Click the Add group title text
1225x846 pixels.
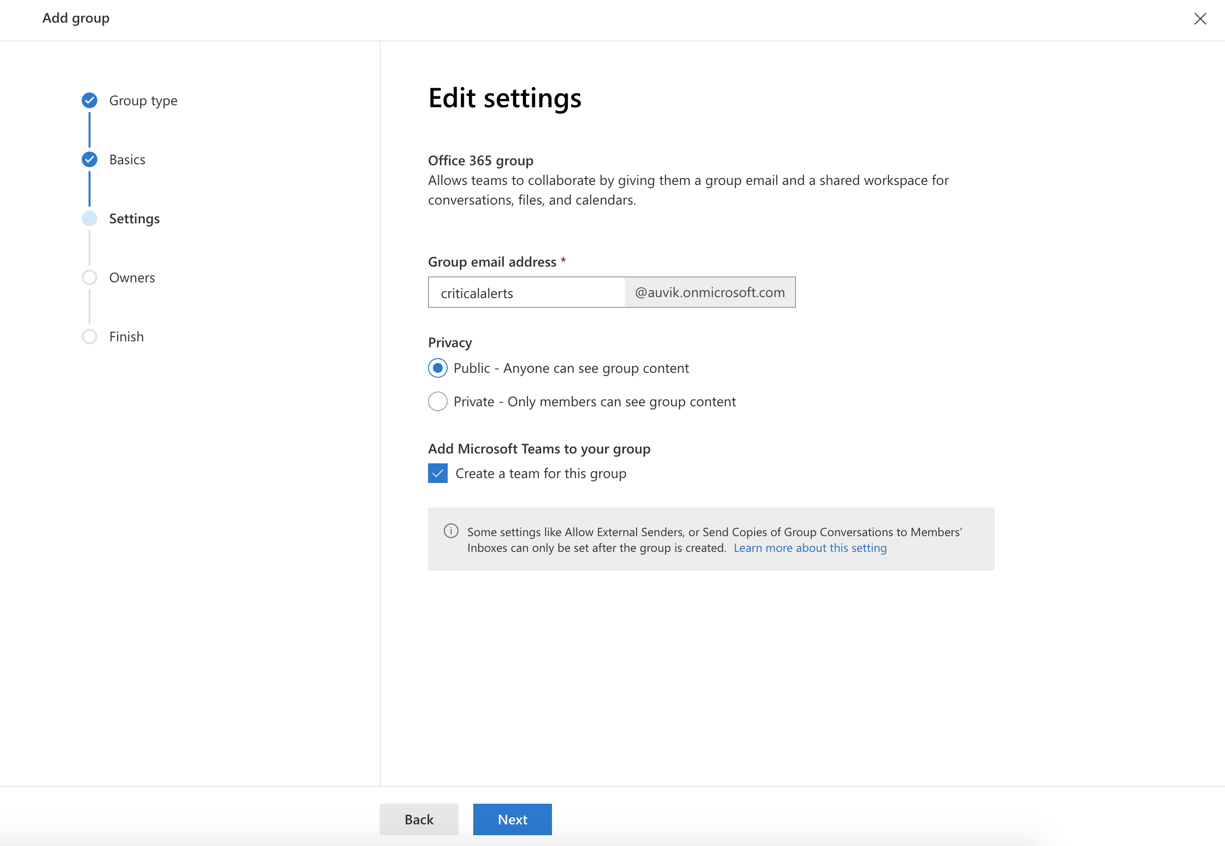coord(76,18)
